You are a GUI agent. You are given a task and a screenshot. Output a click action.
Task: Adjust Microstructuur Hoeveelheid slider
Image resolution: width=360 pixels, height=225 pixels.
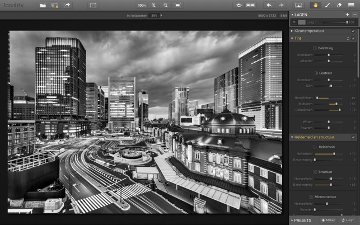pyautogui.click(x=329, y=204)
